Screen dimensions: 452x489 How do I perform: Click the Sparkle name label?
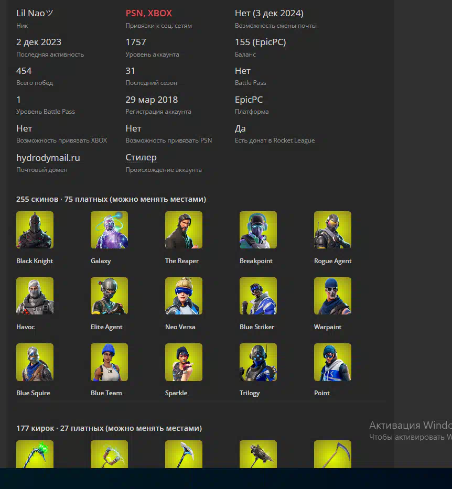click(176, 393)
